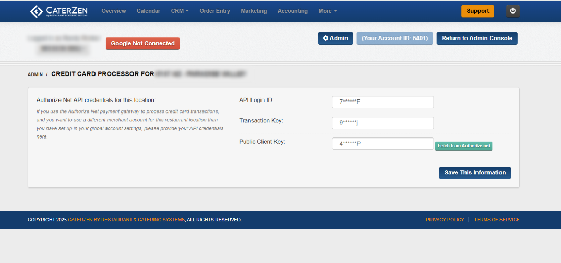Click the Your Account ID: 5401 button
The width and height of the screenshot is (561, 263).
tap(395, 39)
